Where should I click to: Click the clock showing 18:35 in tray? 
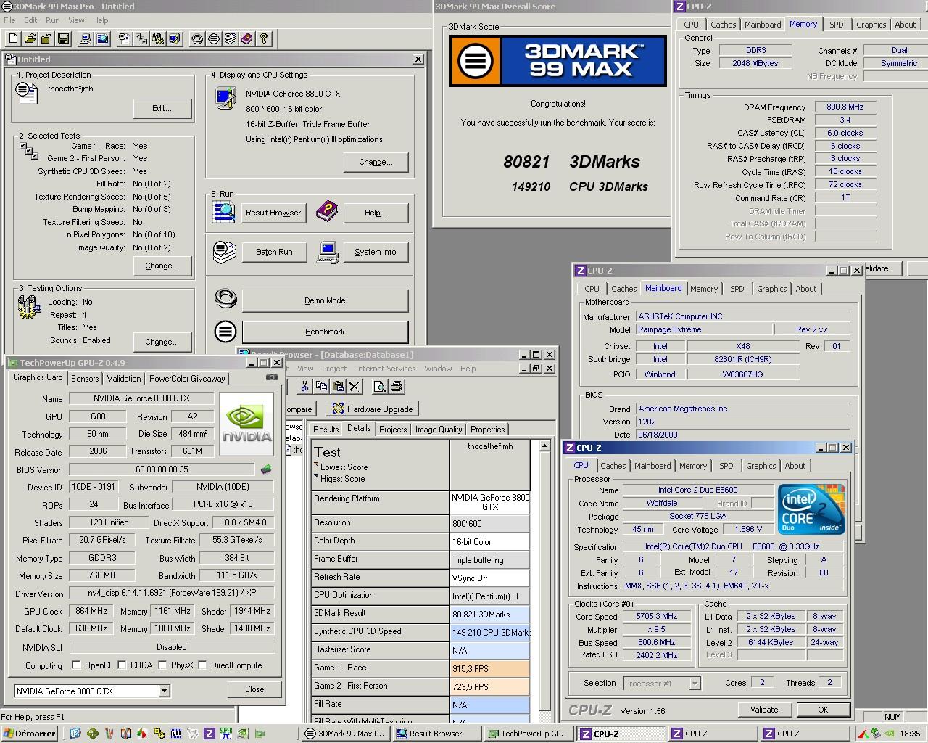[910, 734]
